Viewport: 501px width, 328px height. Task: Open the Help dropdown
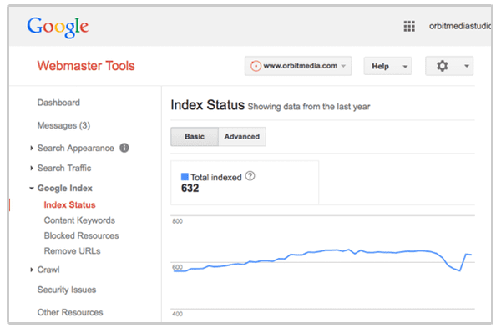click(x=387, y=66)
